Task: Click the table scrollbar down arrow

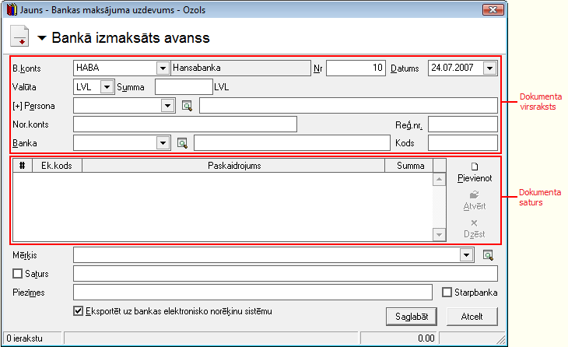Action: [439, 235]
